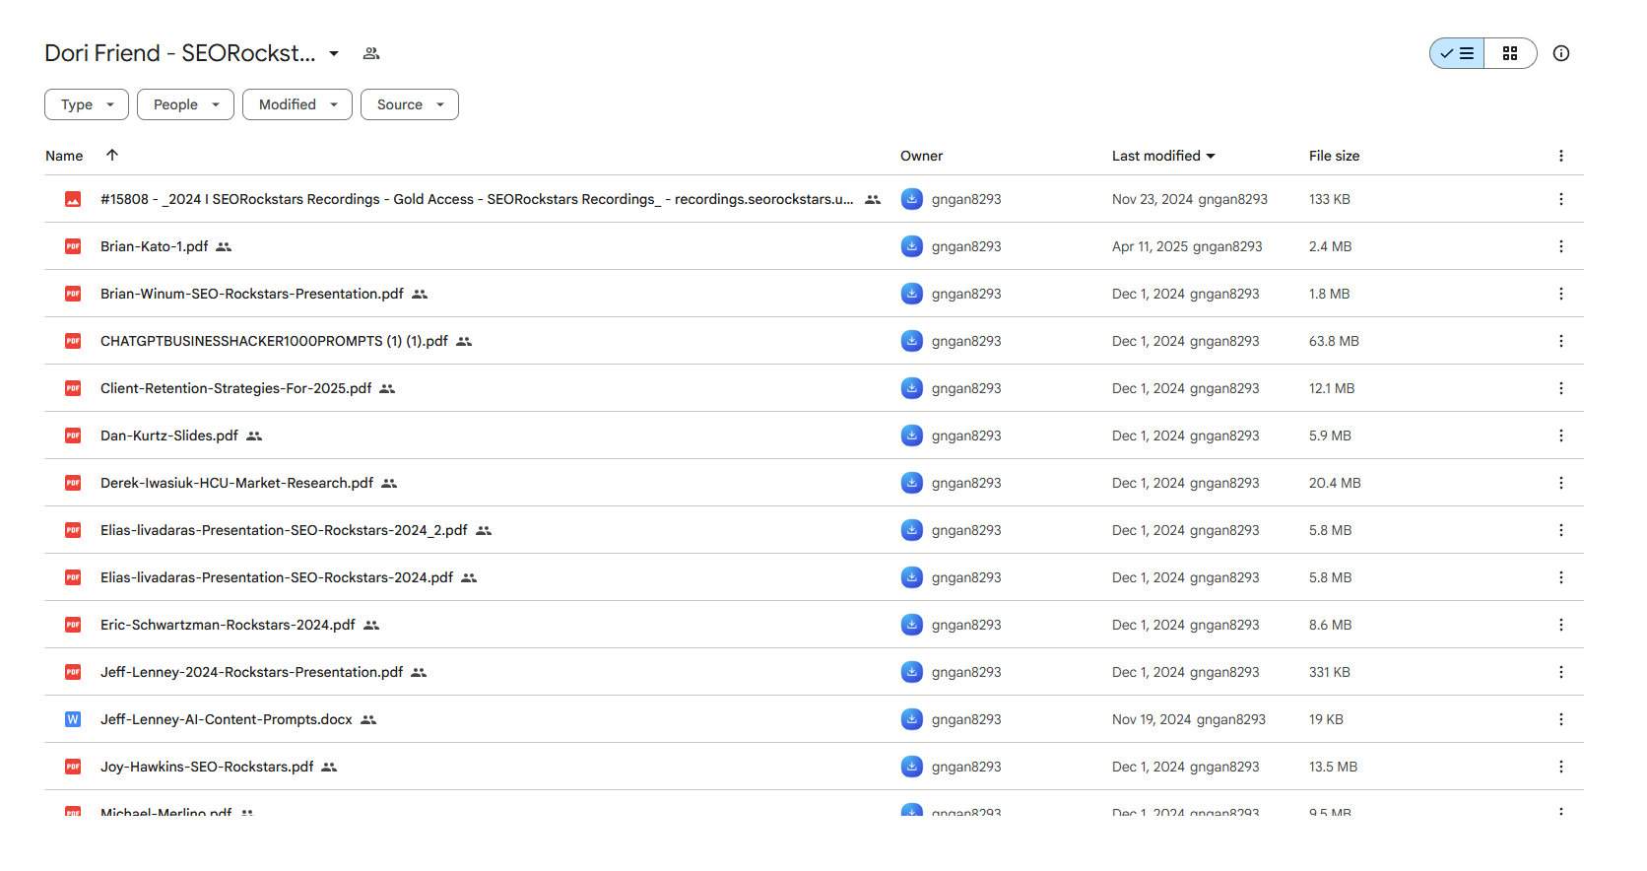Open more actions for Derek-Iwasiuk-HCU-Market-Research.pdf
This screenshot has width=1647, height=871.
pos(1561,483)
